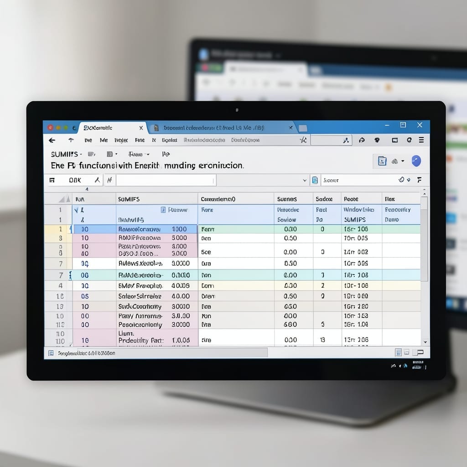Switch to Page Break view in the status bar
This screenshot has width=467, height=467.
[x=419, y=353]
